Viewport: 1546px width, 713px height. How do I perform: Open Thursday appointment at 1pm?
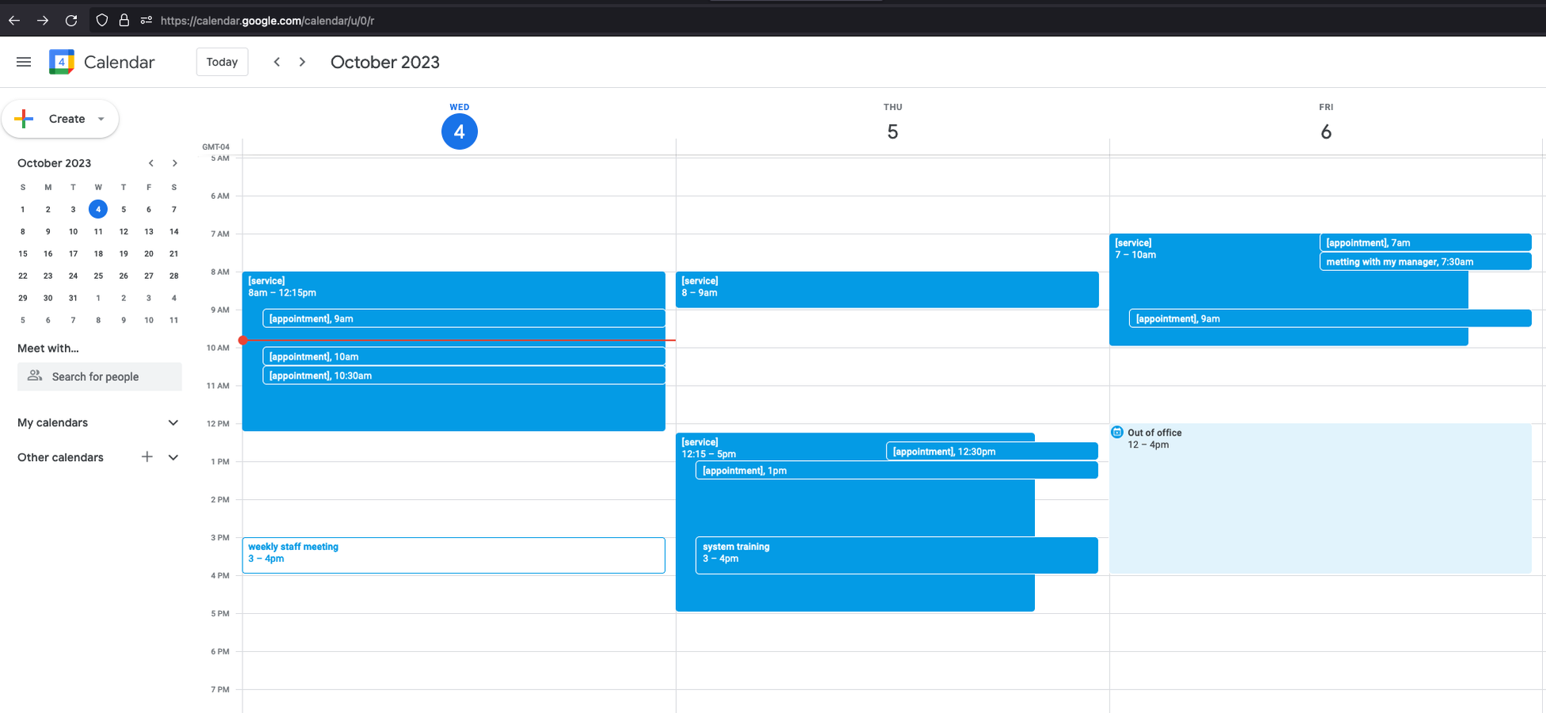coord(897,471)
